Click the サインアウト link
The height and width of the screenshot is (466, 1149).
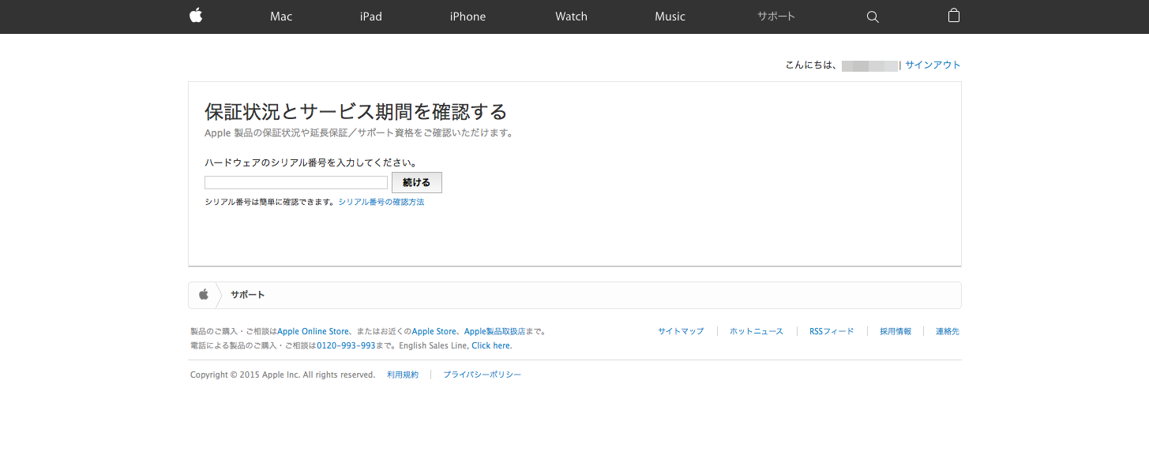point(933,65)
